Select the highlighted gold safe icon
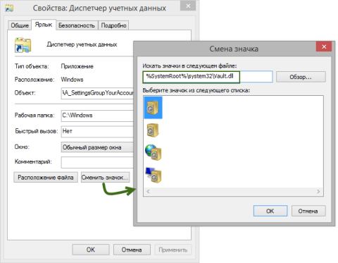 click(153, 108)
